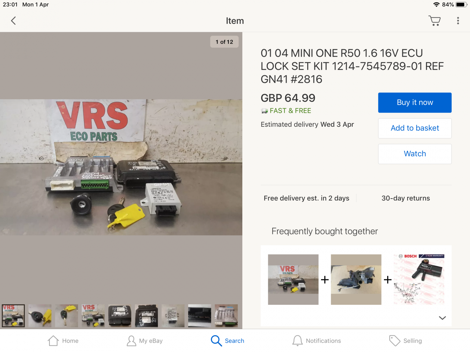
Task: Open My eBay profile icon
Action: [131, 341]
